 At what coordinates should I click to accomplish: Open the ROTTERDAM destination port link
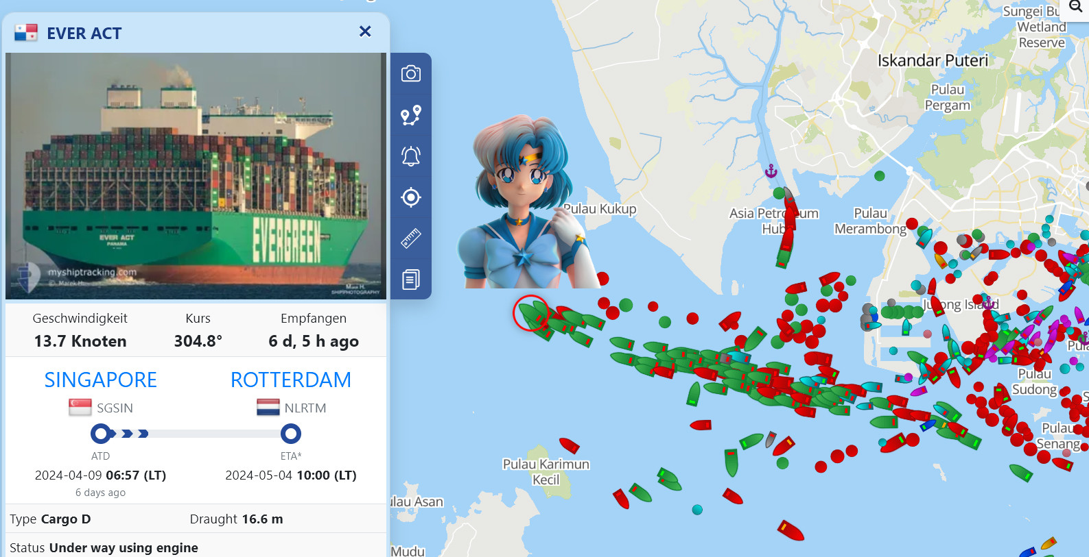click(291, 380)
